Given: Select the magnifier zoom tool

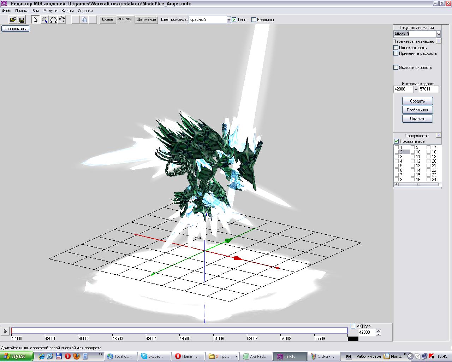Looking at the screenshot, I should pos(44,20).
